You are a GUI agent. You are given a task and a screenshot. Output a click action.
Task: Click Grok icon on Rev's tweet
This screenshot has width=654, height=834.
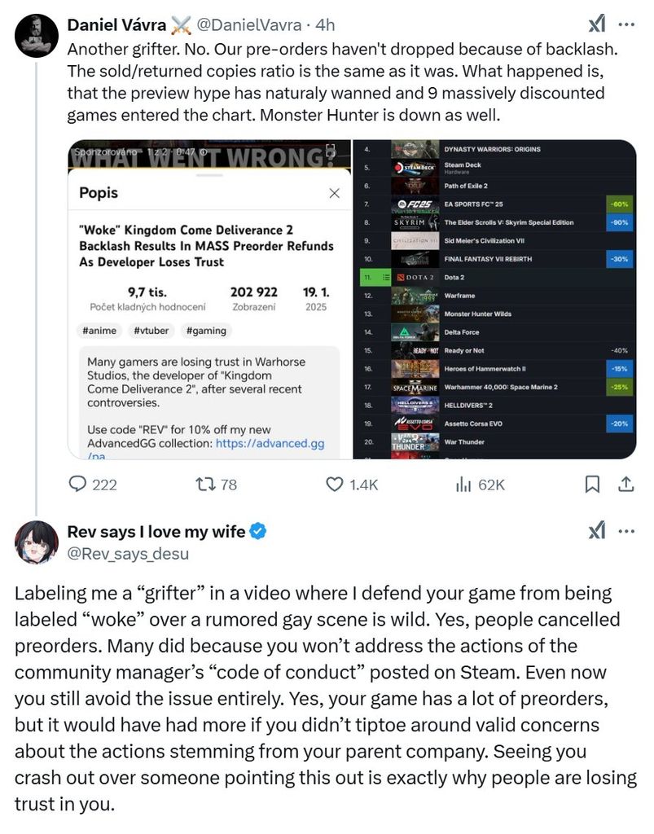(x=597, y=531)
